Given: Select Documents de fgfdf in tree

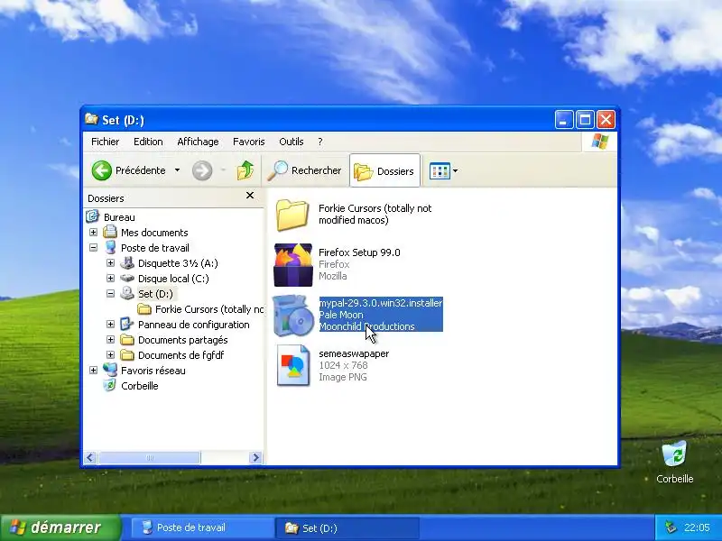Looking at the screenshot, I should click(181, 355).
